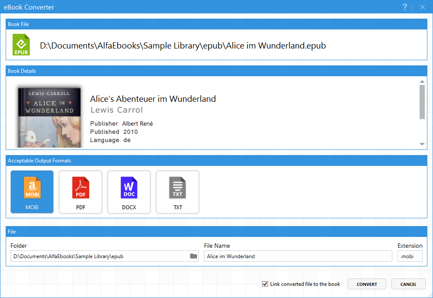Viewport: 433px width, 298px height.
Task: Select the MOBI output format icon
Action: point(32,191)
